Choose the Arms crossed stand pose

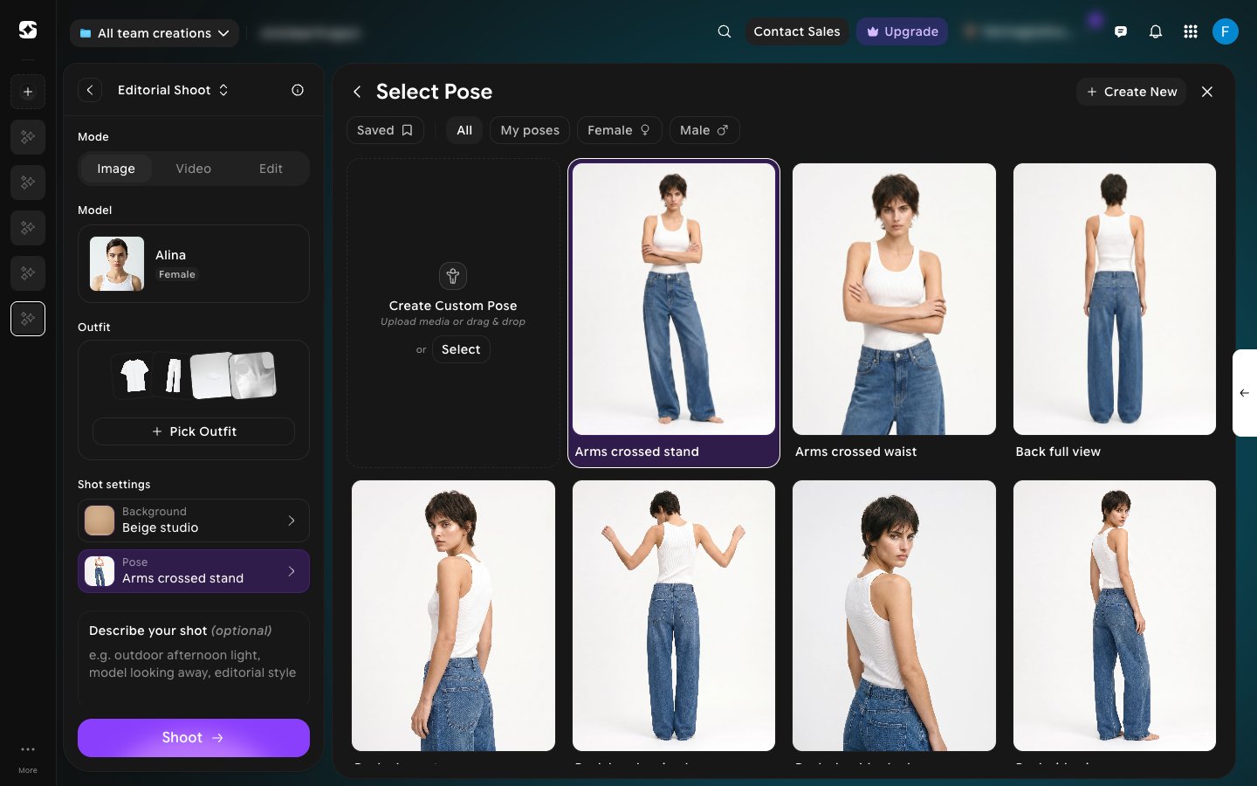click(x=674, y=313)
